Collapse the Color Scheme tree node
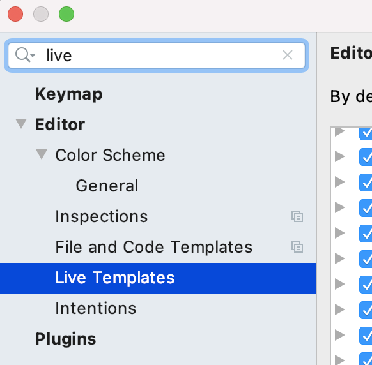The image size is (372, 365). click(42, 154)
